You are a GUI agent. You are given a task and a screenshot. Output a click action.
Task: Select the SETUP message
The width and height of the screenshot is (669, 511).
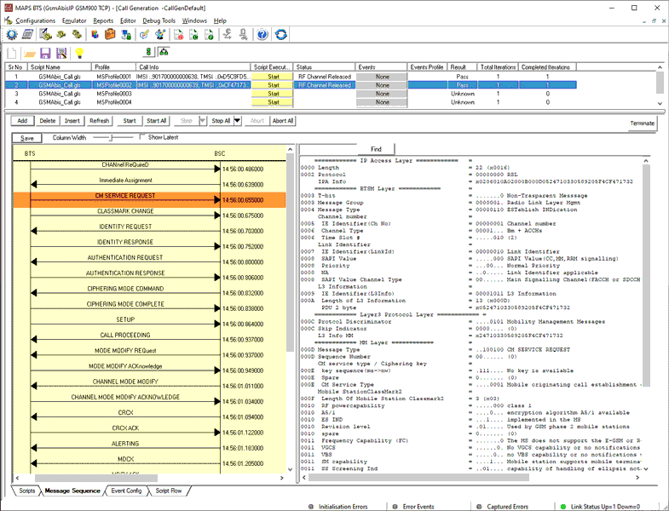(x=125, y=319)
